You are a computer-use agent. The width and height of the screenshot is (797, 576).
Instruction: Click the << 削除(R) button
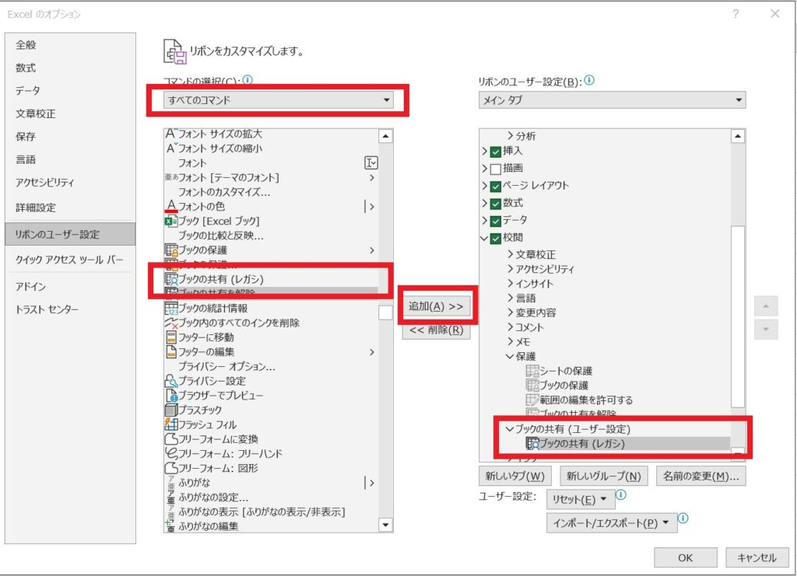point(436,330)
